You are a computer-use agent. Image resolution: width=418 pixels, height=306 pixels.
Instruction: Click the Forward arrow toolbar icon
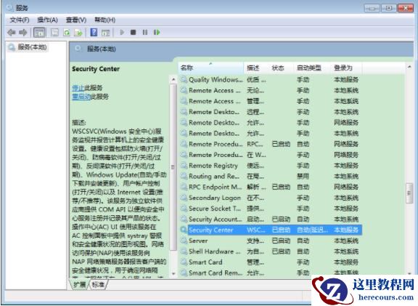pos(23,33)
